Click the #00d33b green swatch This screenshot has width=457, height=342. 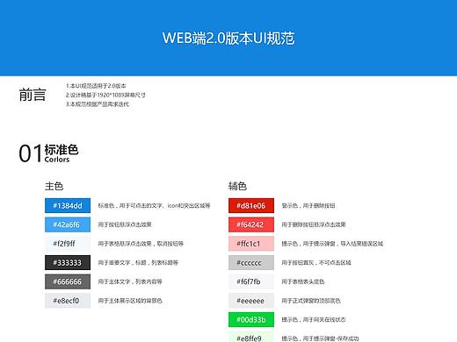251,319
